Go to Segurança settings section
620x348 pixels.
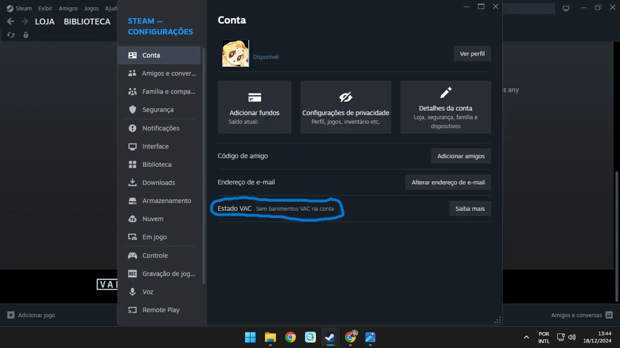[159, 110]
